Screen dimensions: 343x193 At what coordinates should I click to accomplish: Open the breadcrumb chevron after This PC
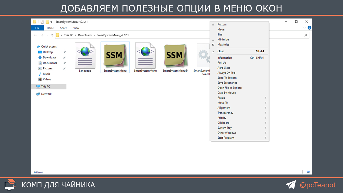click(76, 35)
